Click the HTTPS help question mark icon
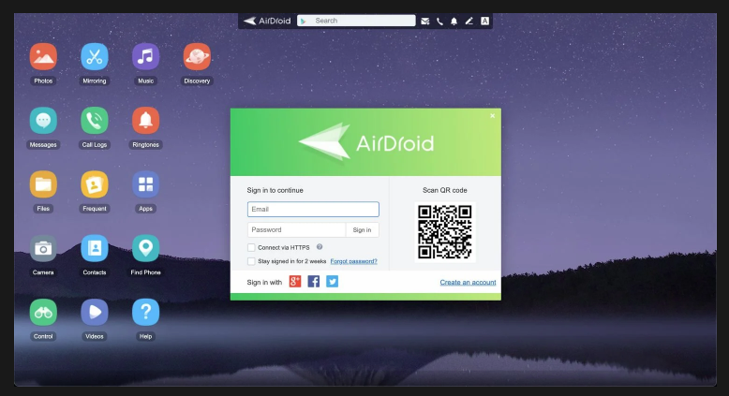 click(320, 247)
